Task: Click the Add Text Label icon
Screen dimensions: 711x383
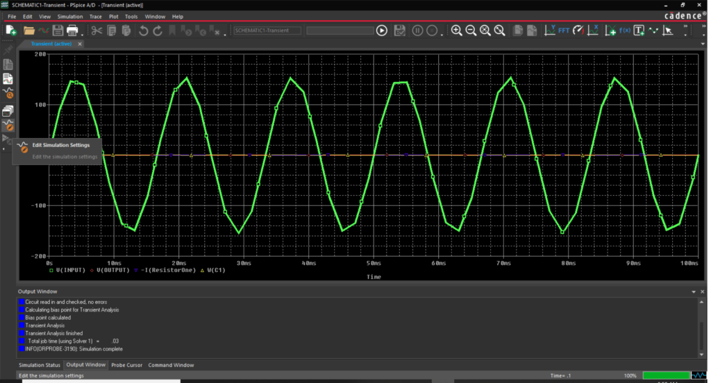Action: tap(639, 31)
